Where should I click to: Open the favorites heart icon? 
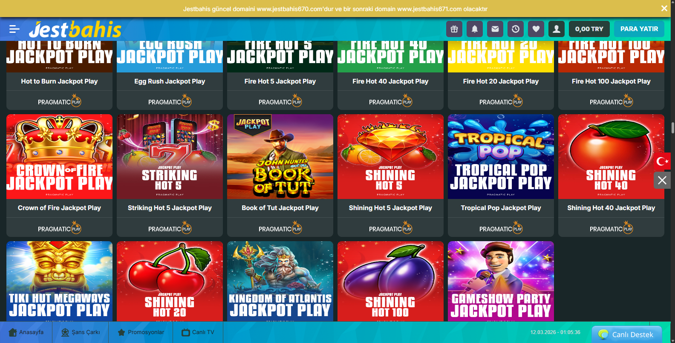(536, 29)
